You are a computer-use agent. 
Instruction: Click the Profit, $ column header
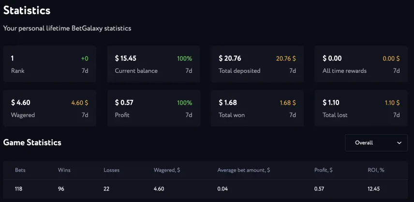(x=323, y=170)
